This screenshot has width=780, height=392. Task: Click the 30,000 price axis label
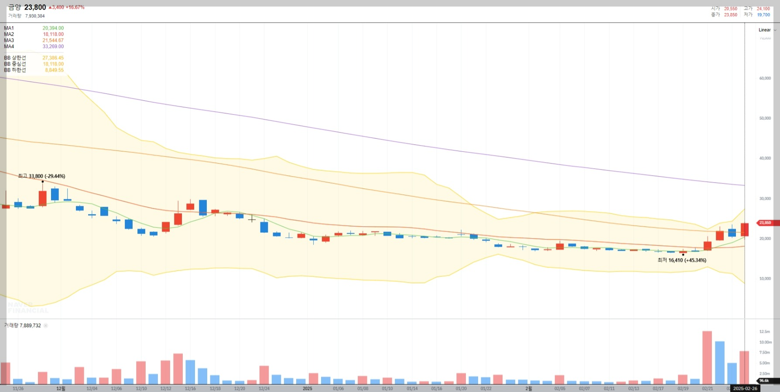(x=765, y=198)
